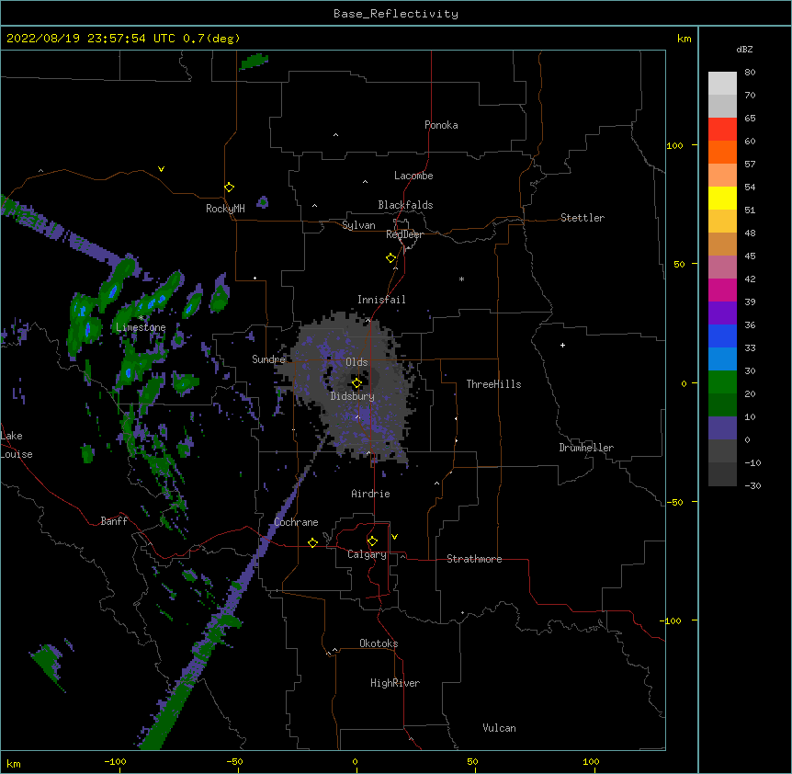Click the yellow V marker northeast of Calgary
The image size is (792, 774).
(394, 537)
